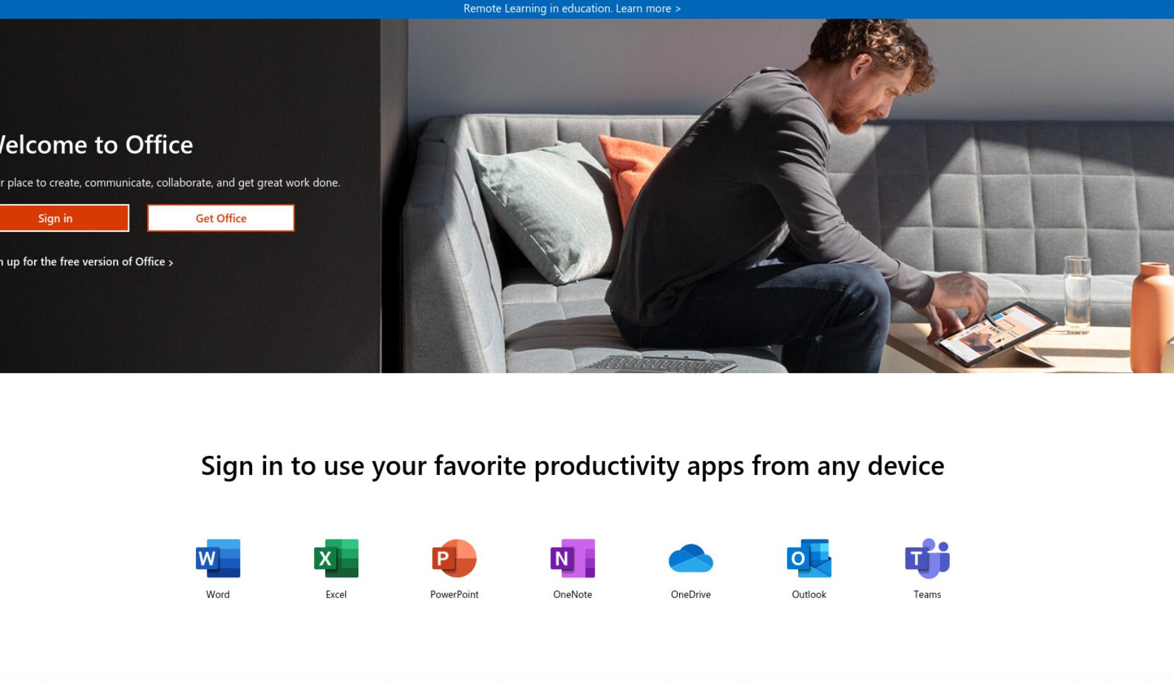
Task: Open the Excel app icon
Action: click(x=336, y=558)
